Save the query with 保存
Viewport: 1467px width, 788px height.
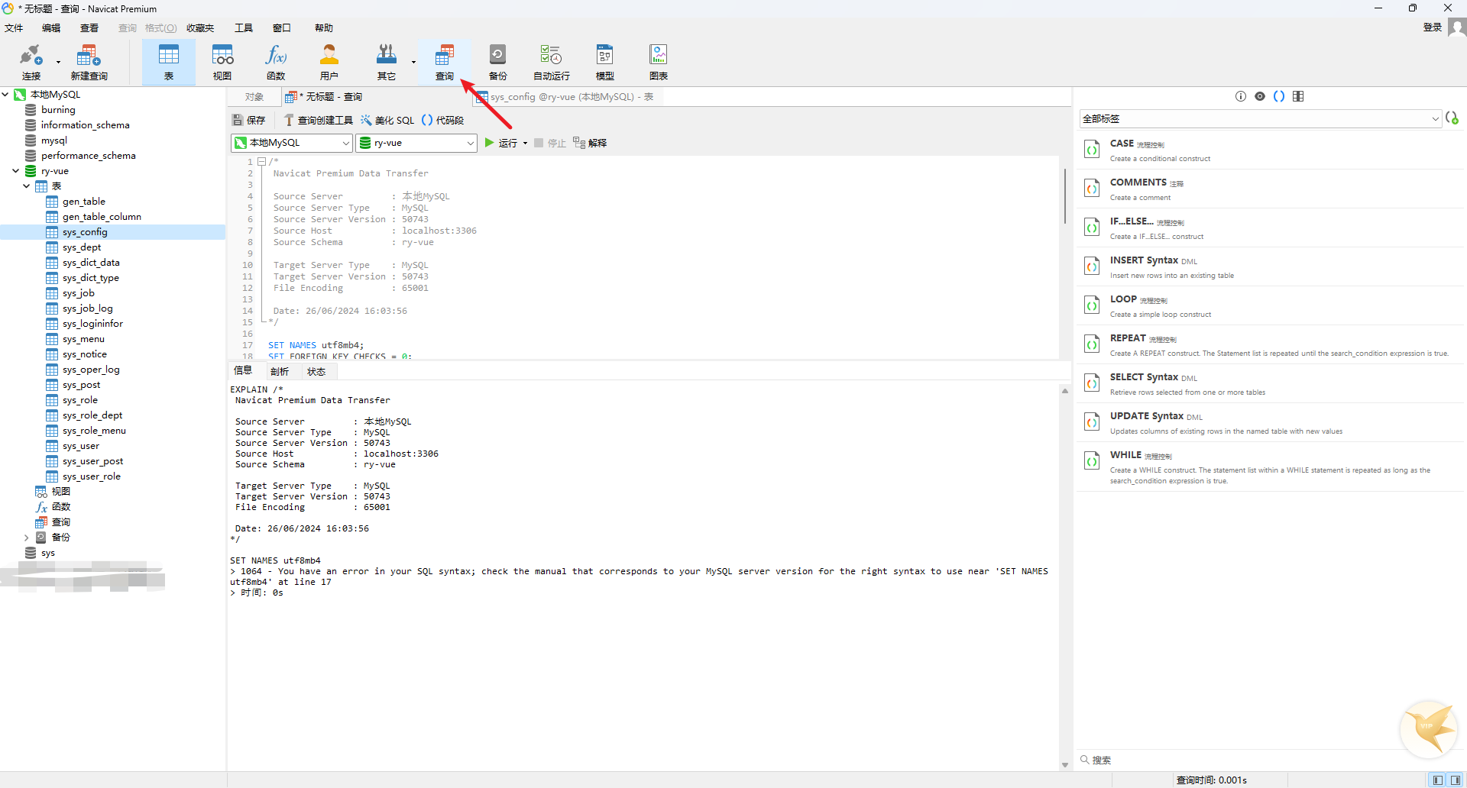(249, 120)
